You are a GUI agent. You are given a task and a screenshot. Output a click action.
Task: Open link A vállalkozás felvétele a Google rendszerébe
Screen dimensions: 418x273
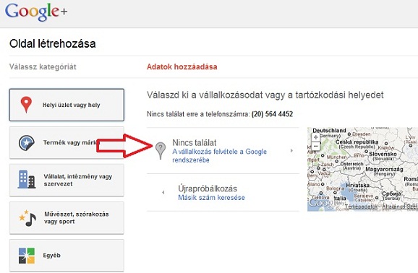[x=219, y=156]
